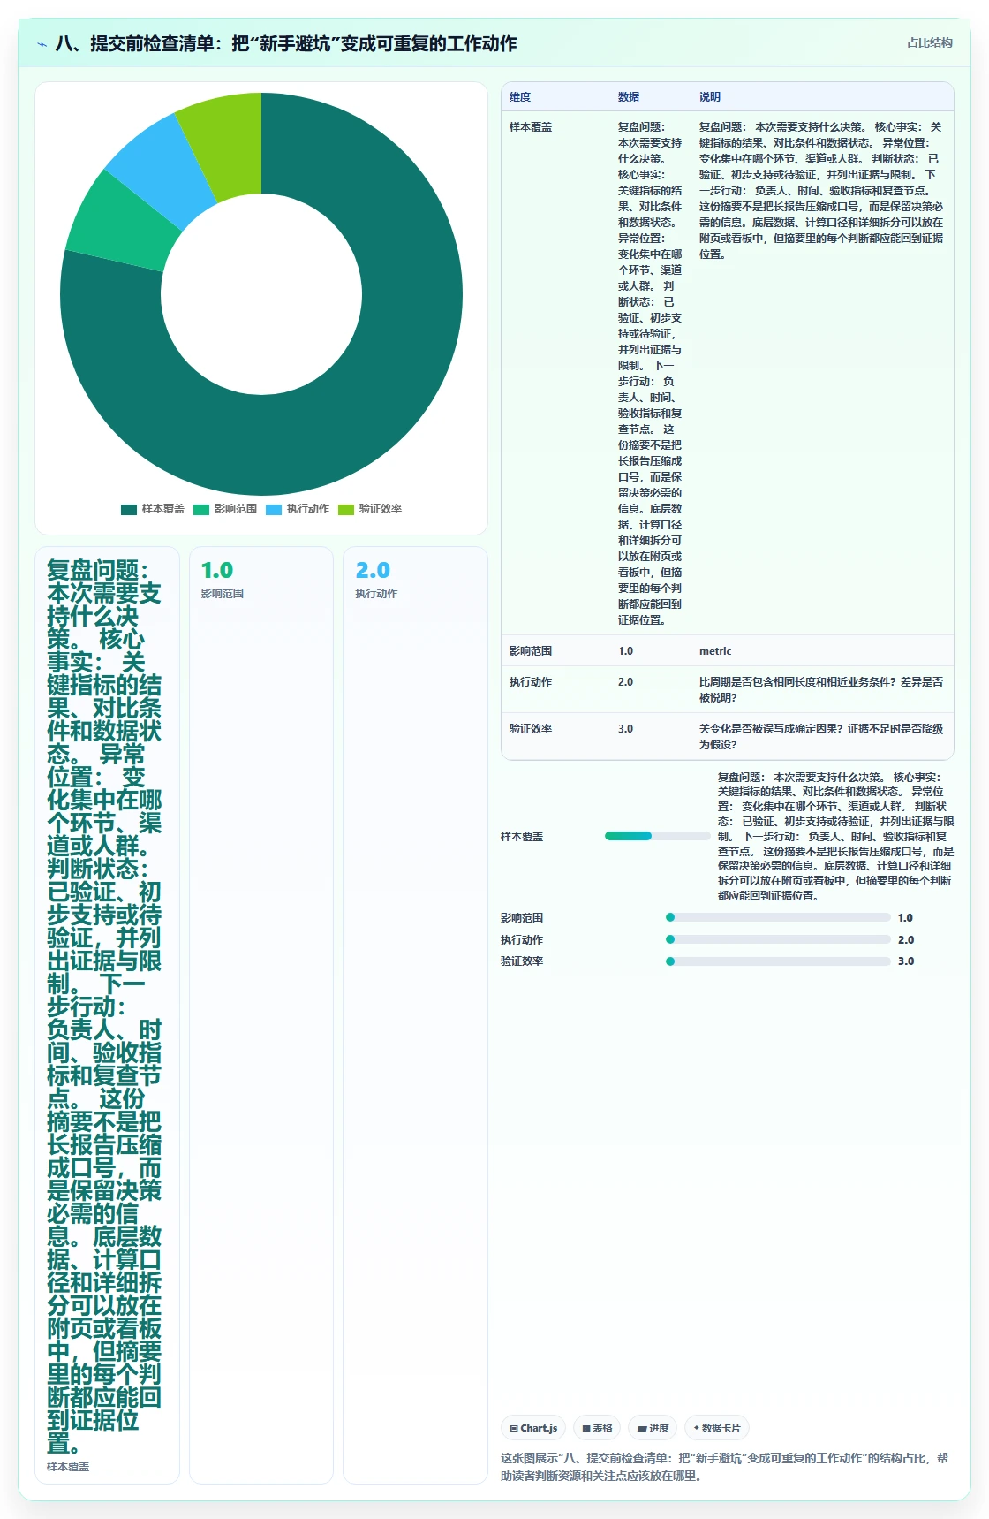
Task: Click the 进度 tag chip
Action: pos(653,1428)
